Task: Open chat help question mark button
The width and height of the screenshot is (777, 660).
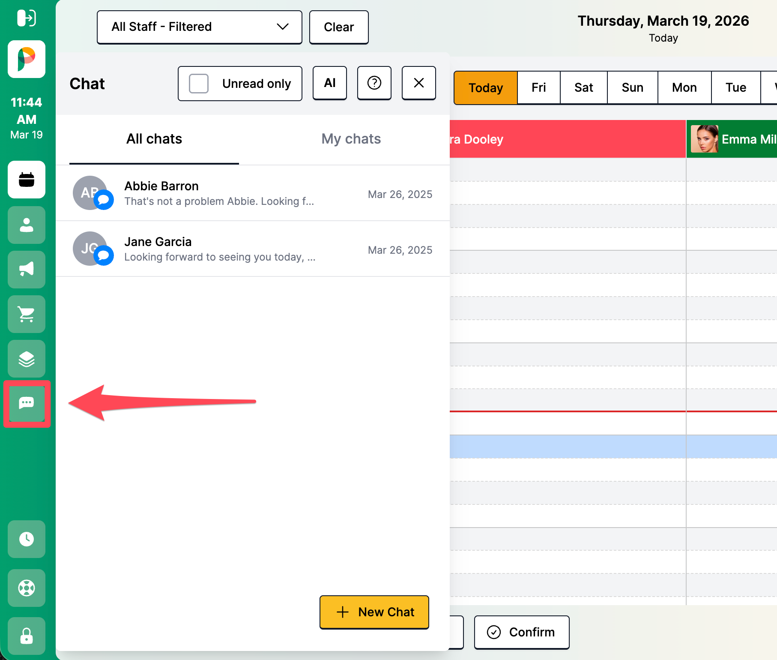Action: tap(374, 83)
